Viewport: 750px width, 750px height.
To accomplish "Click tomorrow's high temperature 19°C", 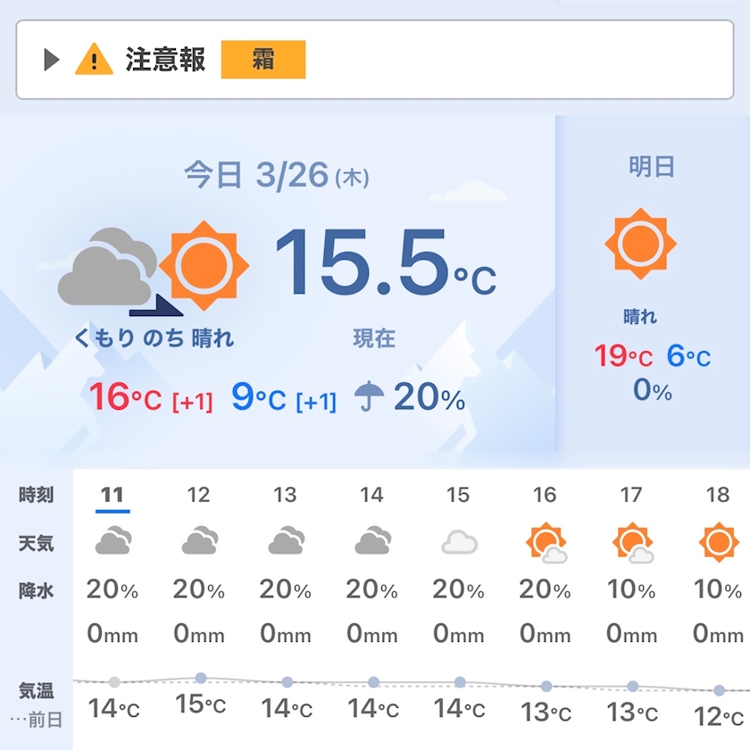I will tap(623, 356).
